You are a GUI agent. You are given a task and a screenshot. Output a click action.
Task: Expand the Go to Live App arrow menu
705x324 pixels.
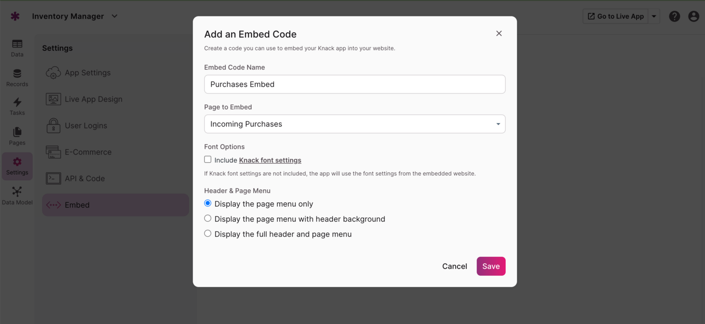[x=654, y=16]
